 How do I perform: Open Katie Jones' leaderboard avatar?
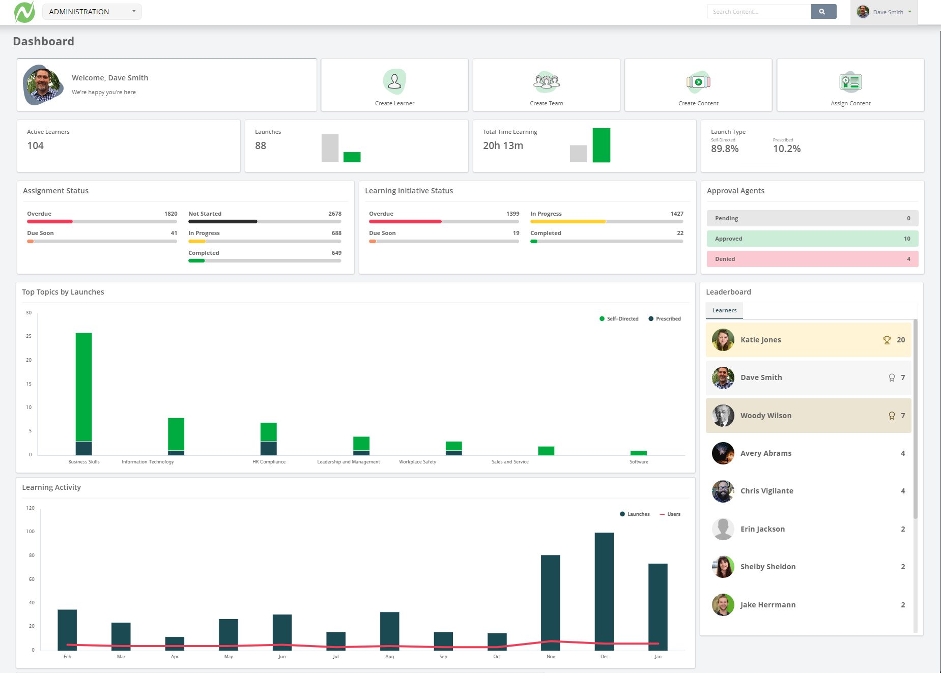point(723,340)
